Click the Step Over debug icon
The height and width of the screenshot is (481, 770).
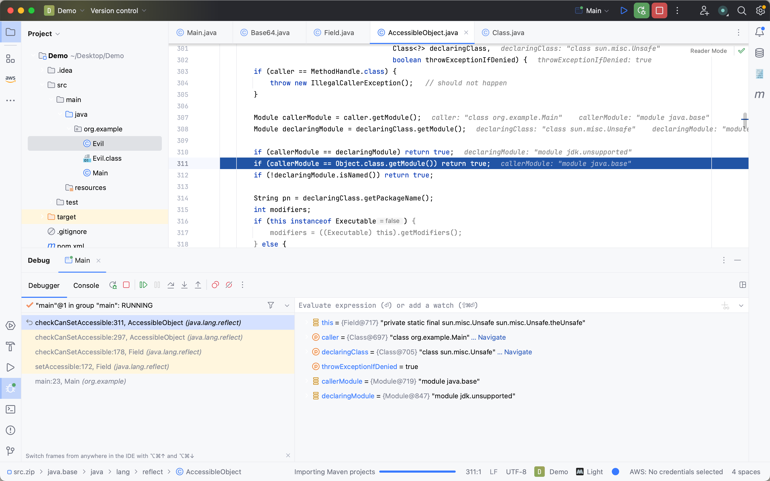[170, 285]
